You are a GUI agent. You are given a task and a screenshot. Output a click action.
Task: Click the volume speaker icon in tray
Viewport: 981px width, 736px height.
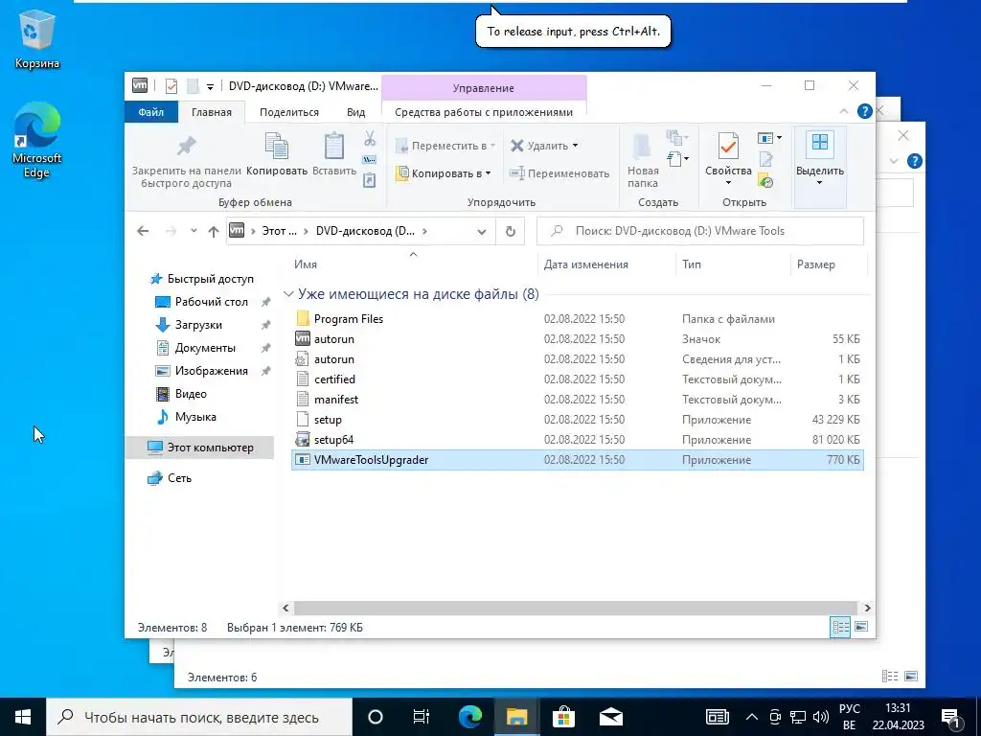click(x=820, y=717)
